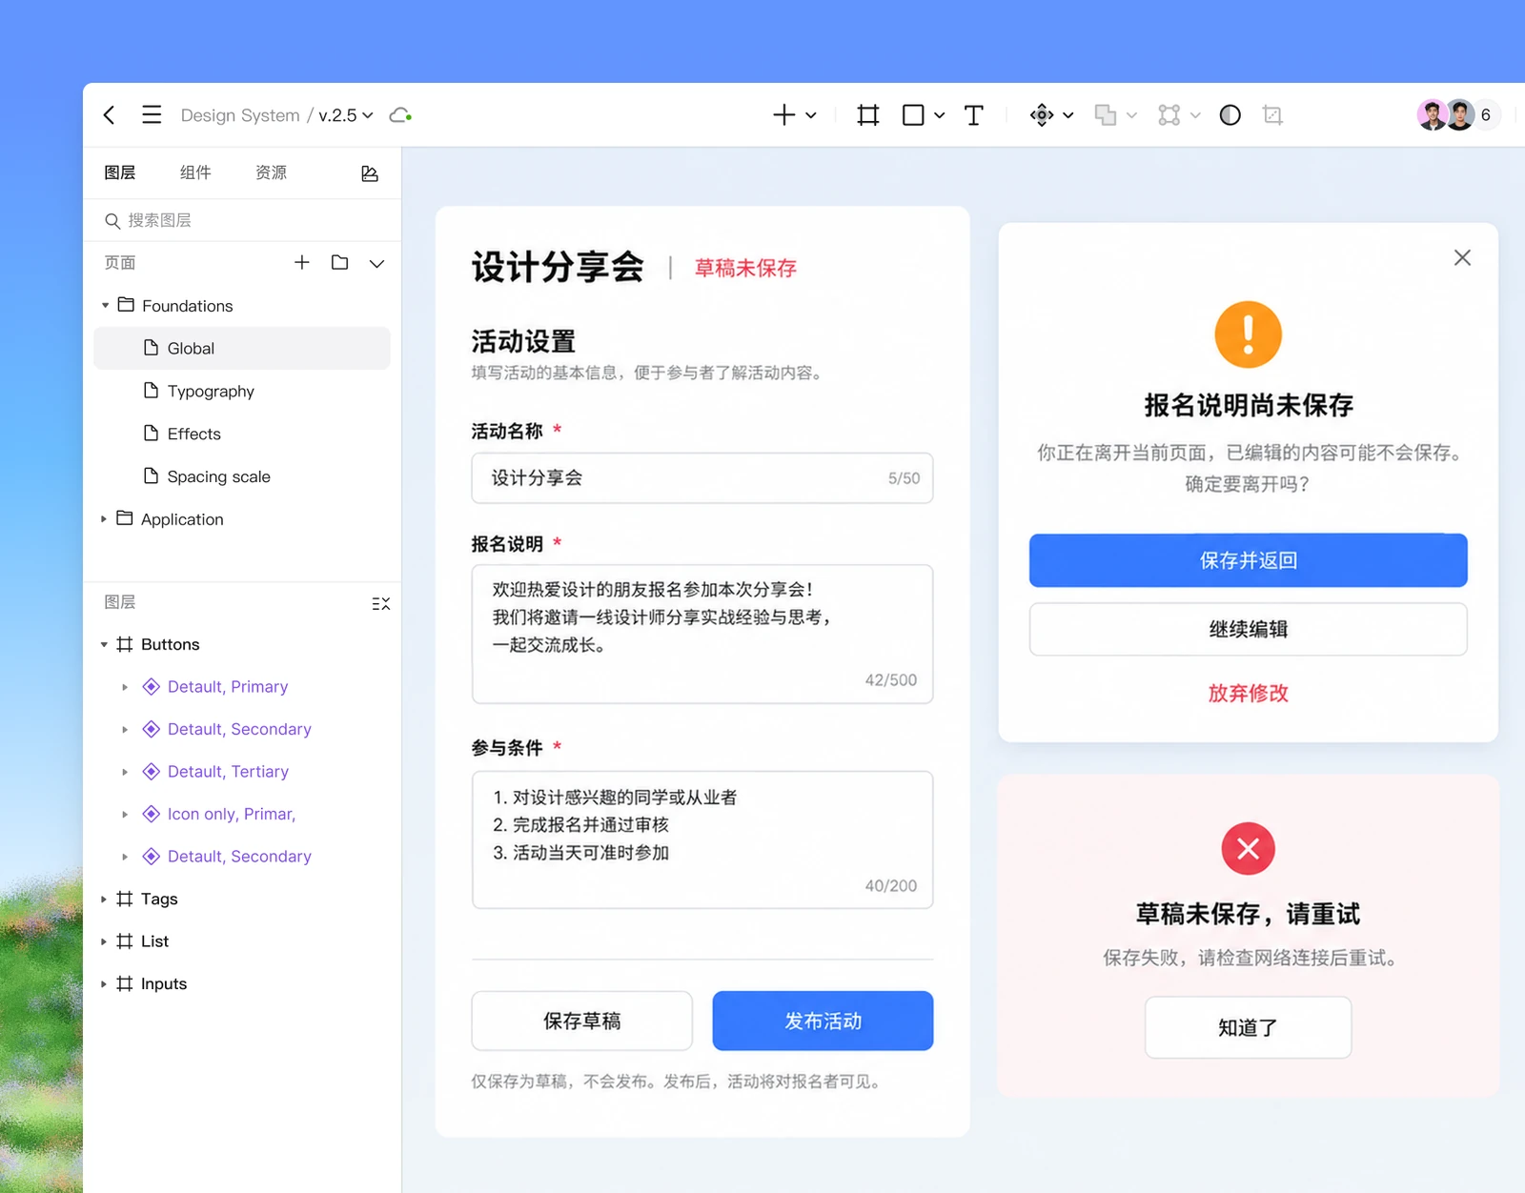Select the Global page

[x=242, y=348]
